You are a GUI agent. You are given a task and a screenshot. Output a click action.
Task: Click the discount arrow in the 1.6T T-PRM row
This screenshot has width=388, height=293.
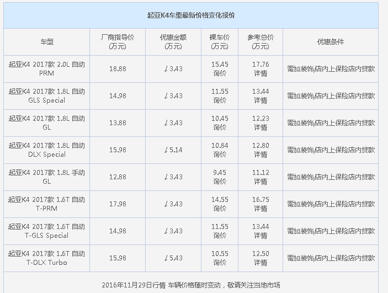tap(167, 204)
